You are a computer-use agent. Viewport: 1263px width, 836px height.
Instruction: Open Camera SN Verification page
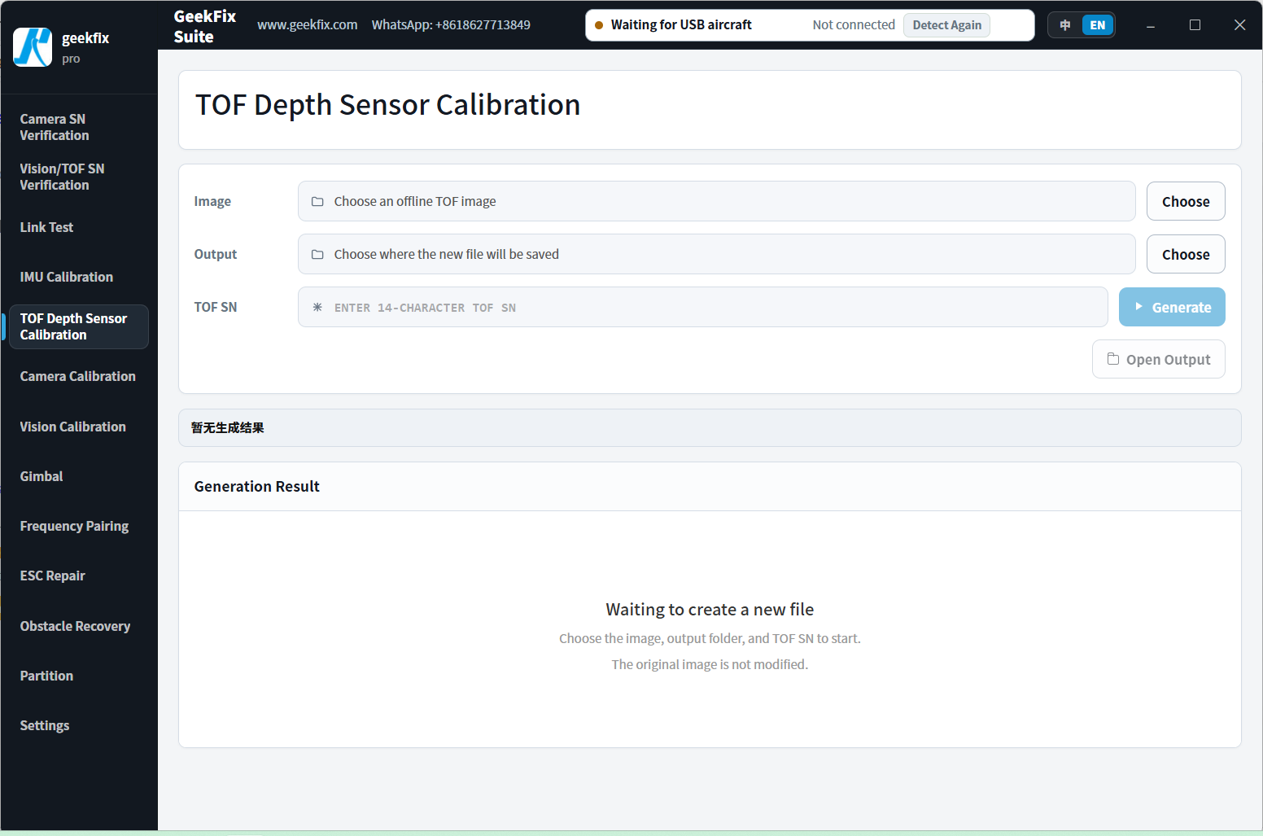tap(79, 127)
